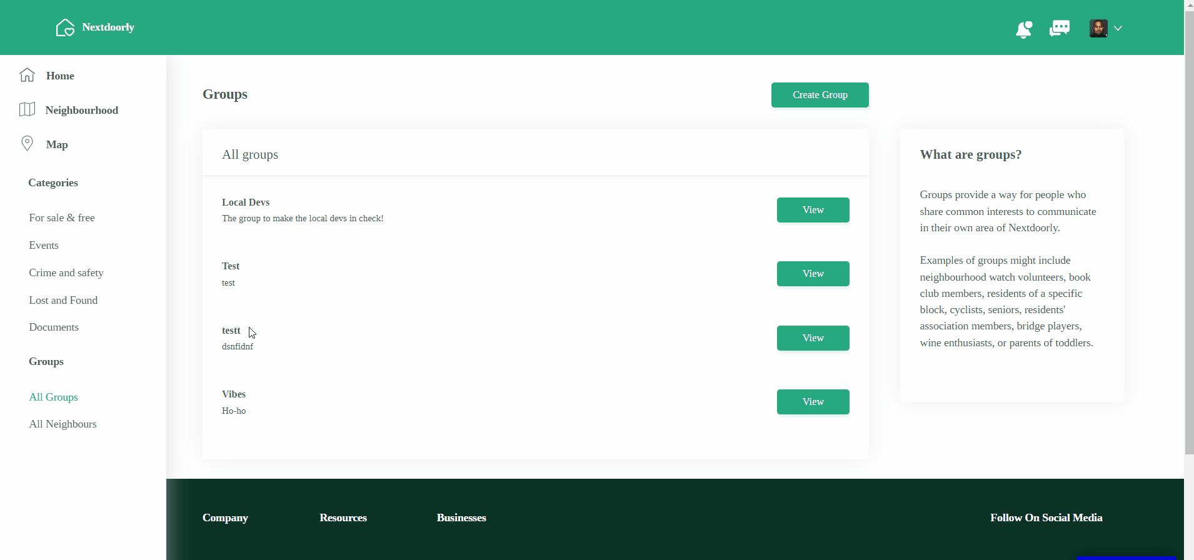Image resolution: width=1194 pixels, height=560 pixels.
Task: Open Events category
Action: 44,245
